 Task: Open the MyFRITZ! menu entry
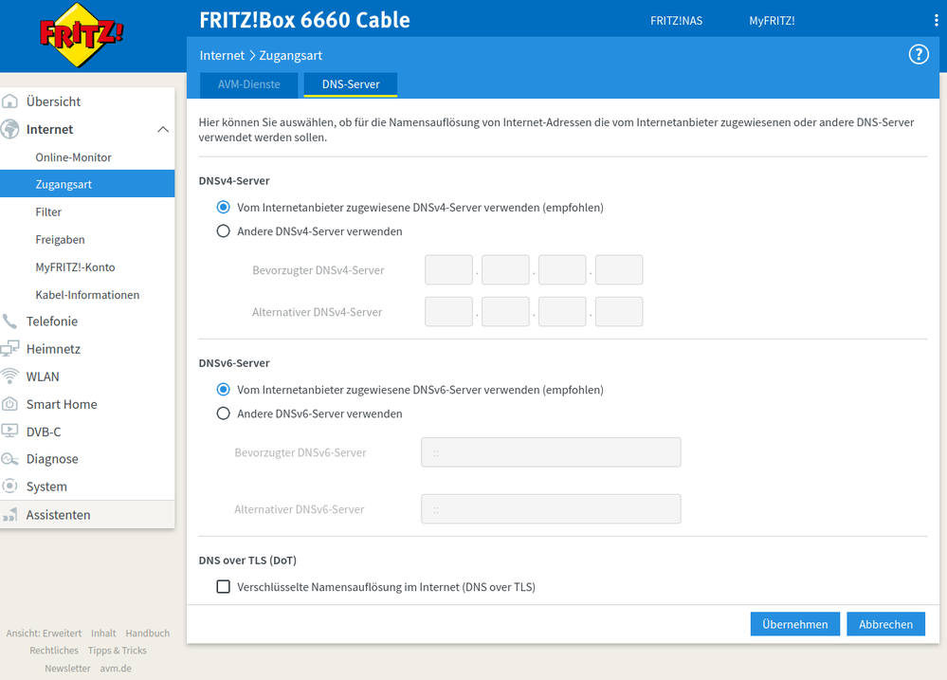pos(772,20)
